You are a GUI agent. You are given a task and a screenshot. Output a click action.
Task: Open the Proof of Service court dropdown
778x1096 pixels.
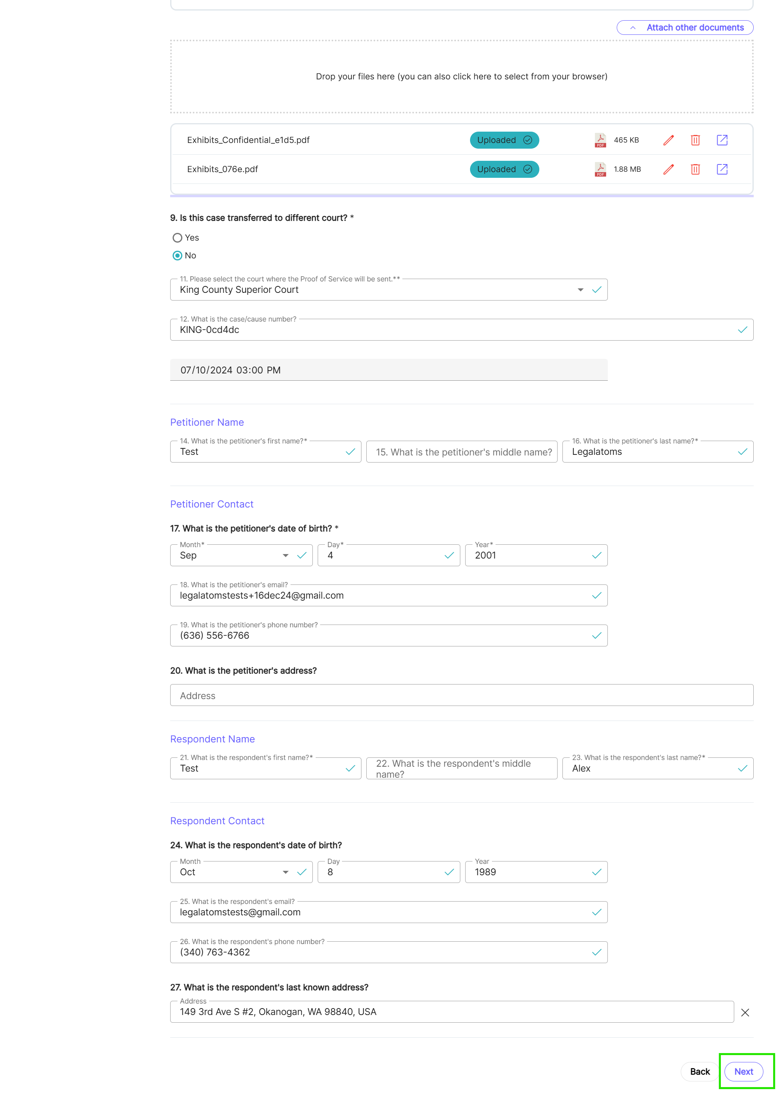point(580,290)
